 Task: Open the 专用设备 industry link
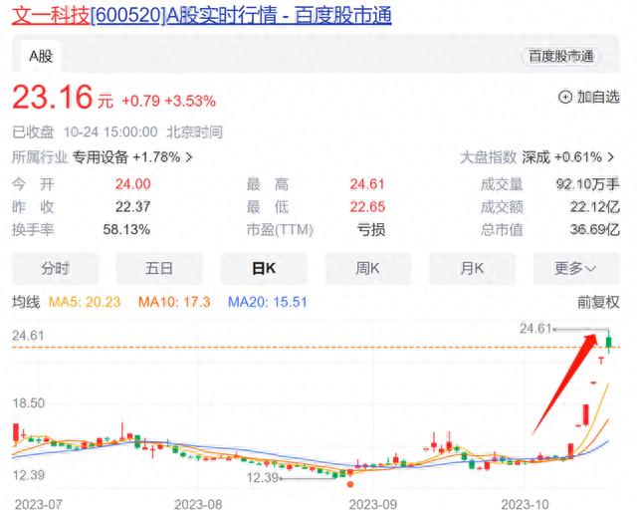(126, 157)
